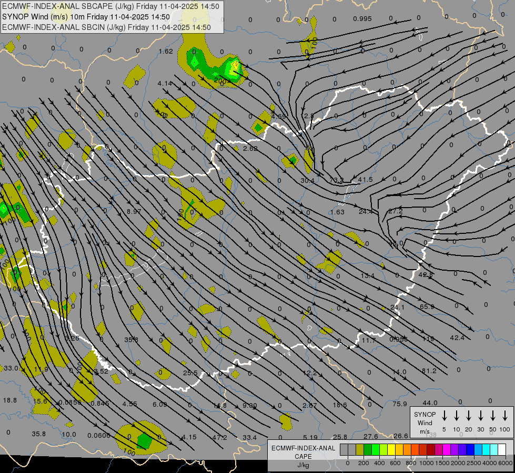Viewport: 515px width, 473px height.
Task: Click the 10 m/s wind arrow in legend
Action: (457, 415)
